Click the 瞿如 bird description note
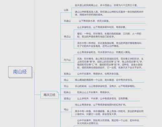Viewport: 162px width, 127px height. [x=109, y=35]
